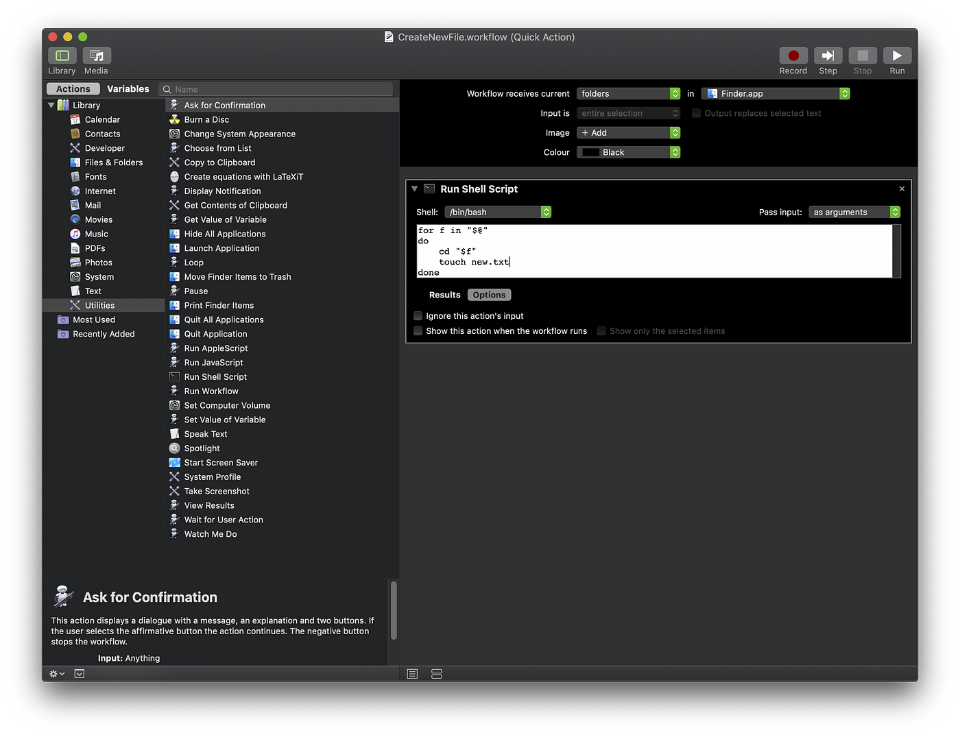Enable Ignore this action's input

[x=418, y=316]
